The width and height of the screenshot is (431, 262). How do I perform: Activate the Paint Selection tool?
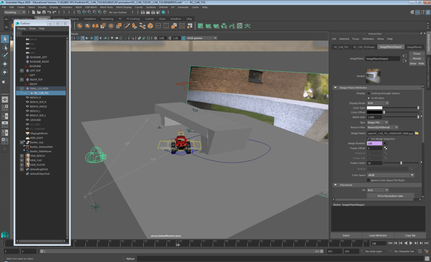pyautogui.click(x=5, y=56)
